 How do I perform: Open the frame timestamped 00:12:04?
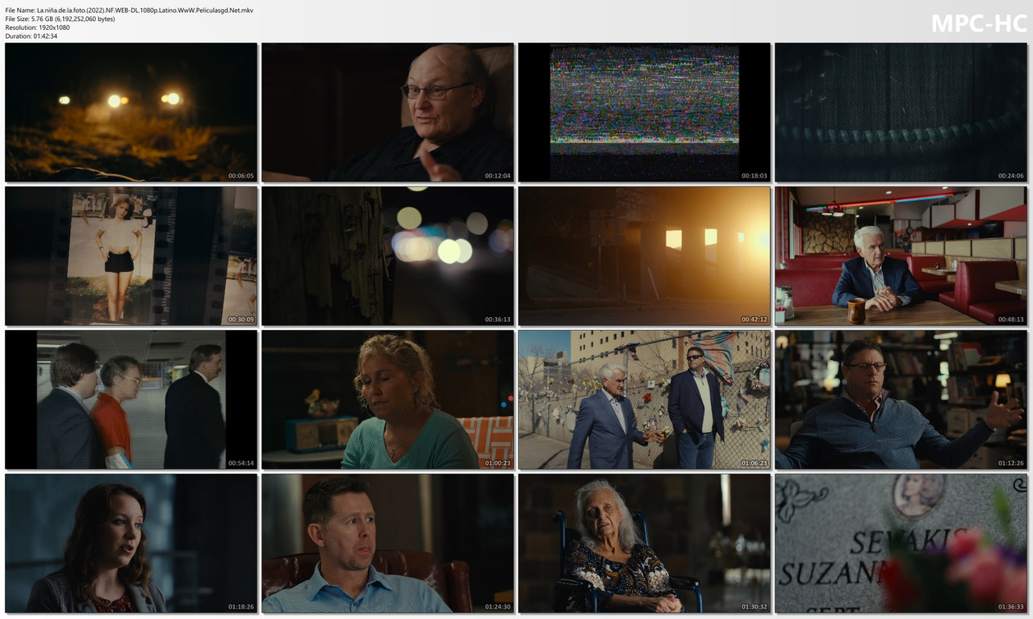click(387, 112)
